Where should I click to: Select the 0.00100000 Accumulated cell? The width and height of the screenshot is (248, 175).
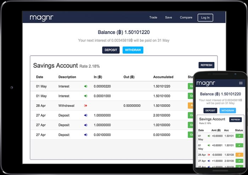pyautogui.click(x=162, y=135)
